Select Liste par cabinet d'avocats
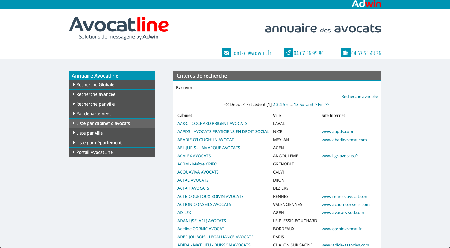 [112, 123]
